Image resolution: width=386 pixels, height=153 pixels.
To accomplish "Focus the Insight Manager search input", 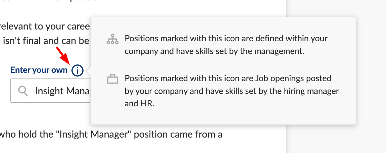I will 50,91.
